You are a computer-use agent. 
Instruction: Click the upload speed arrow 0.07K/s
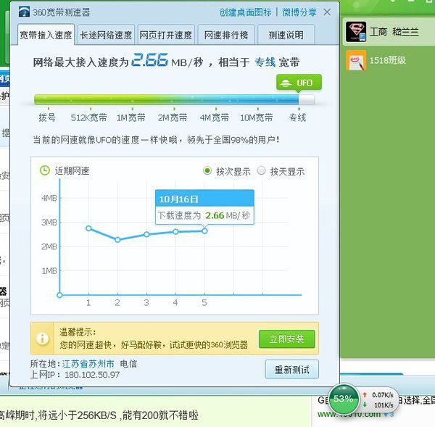click(365, 394)
